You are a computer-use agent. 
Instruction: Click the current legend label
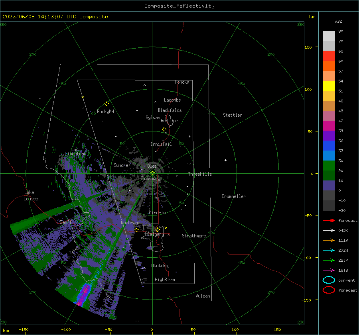pos(347,280)
